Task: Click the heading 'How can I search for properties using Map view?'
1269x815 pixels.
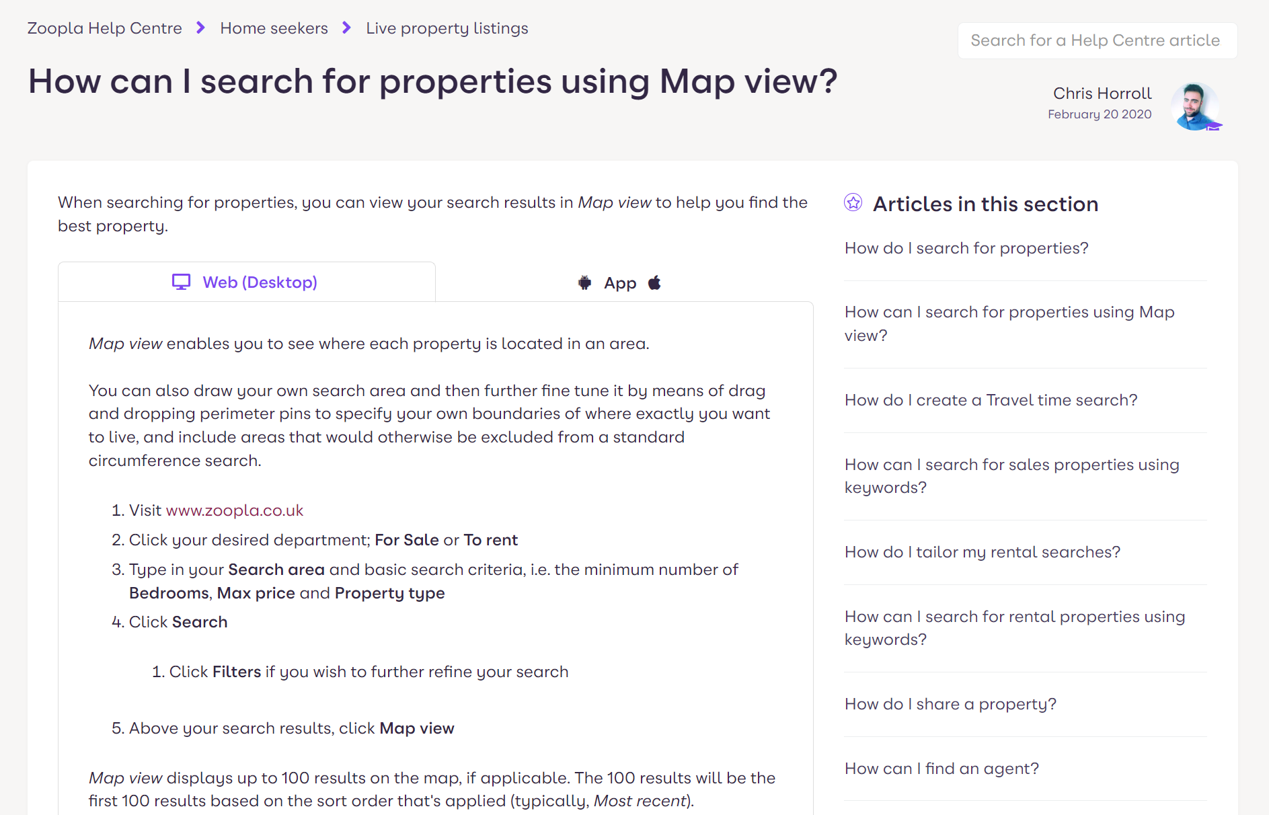Action: point(432,81)
